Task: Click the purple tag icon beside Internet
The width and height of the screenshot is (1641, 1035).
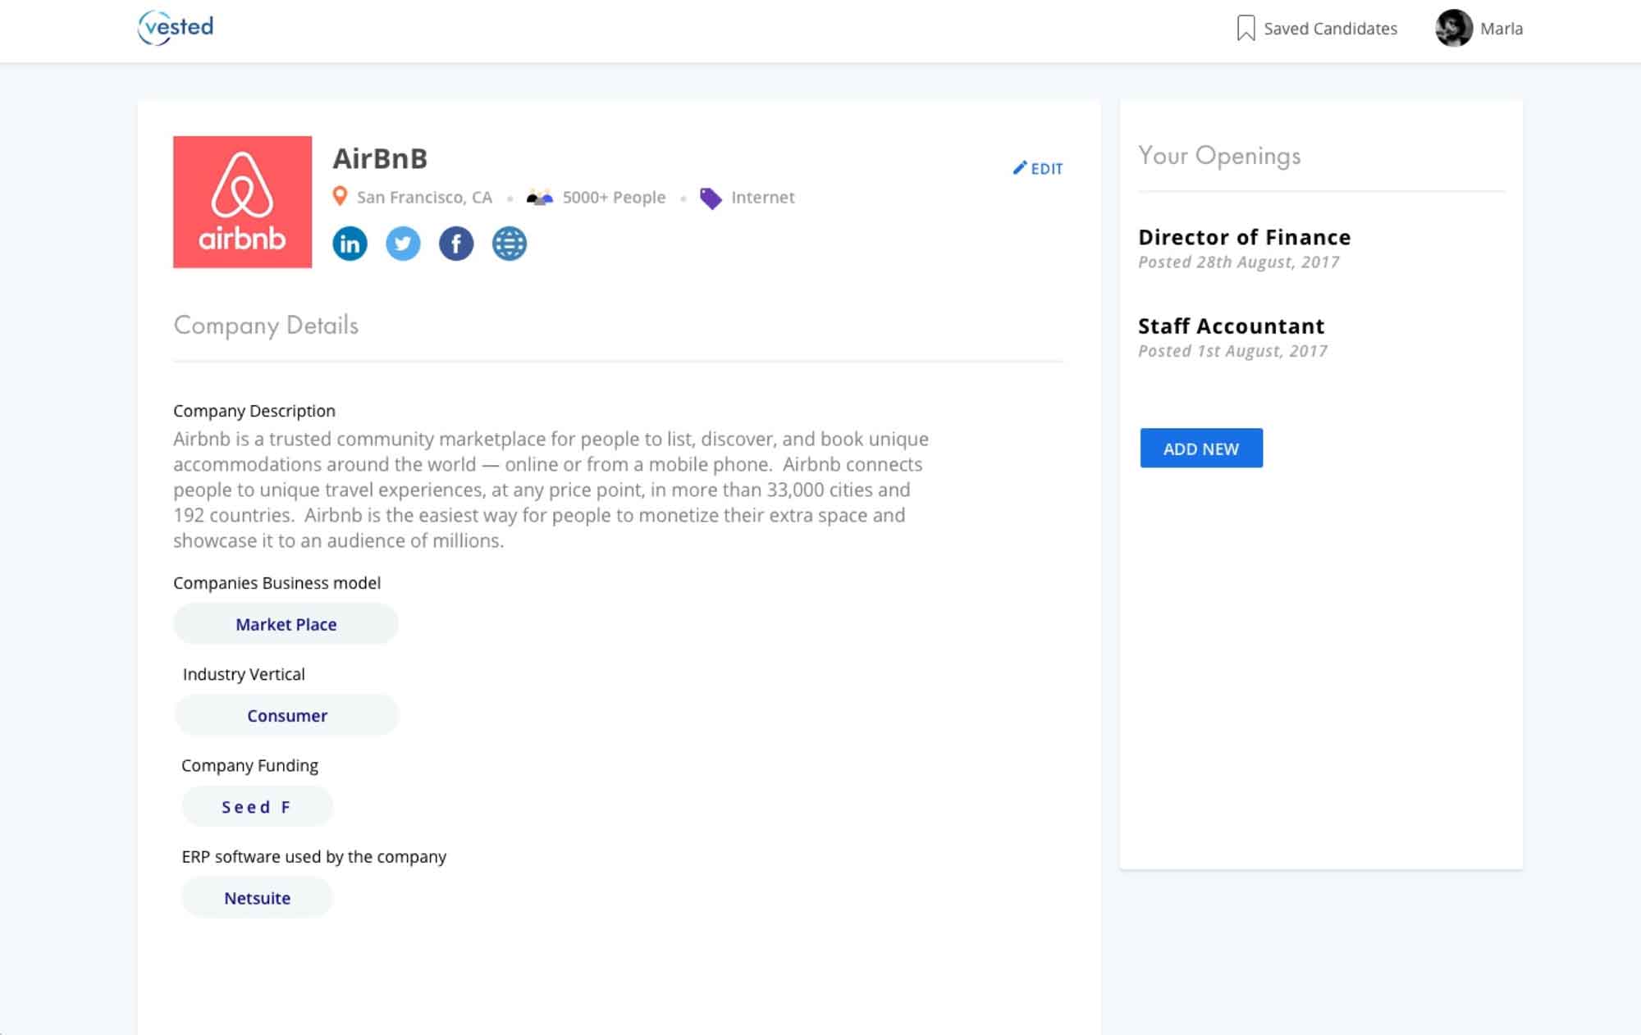Action: click(x=711, y=198)
